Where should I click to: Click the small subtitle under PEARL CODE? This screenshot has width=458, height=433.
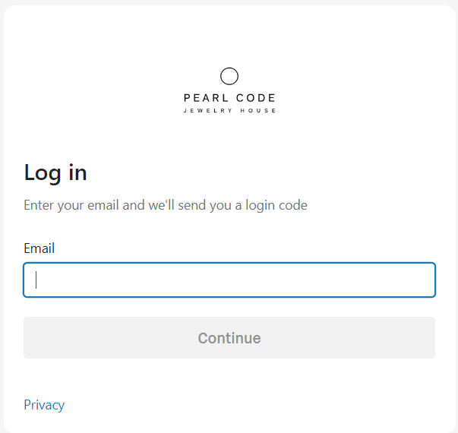pos(229,111)
